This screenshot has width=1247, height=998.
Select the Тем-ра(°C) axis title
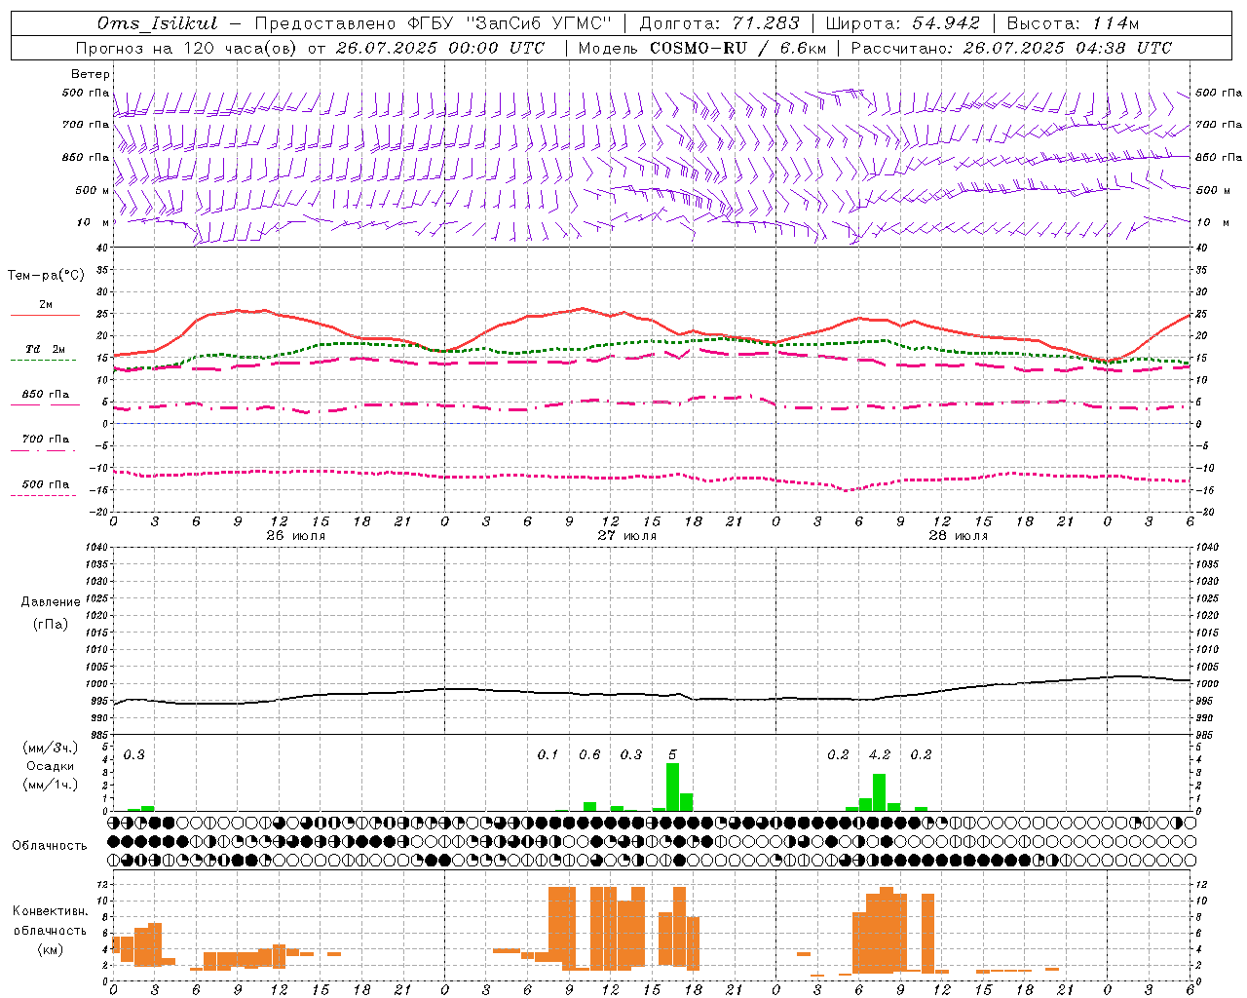46,276
